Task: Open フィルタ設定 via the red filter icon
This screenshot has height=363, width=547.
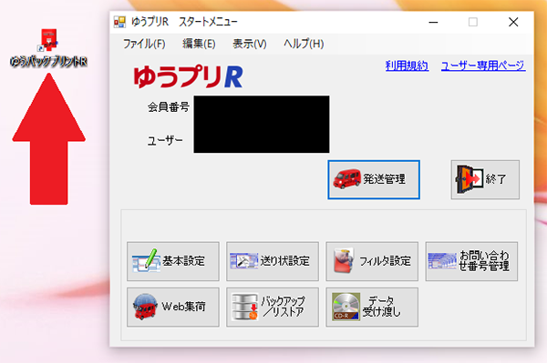Action: (344, 260)
